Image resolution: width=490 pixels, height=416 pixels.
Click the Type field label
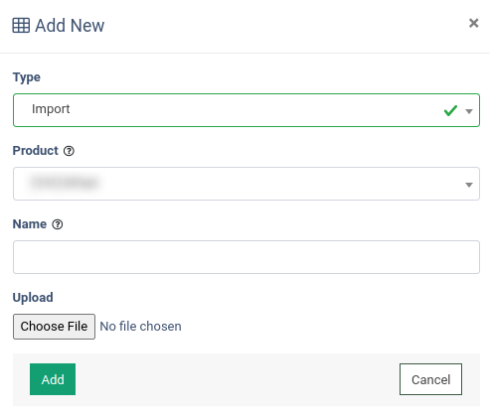[x=27, y=77]
